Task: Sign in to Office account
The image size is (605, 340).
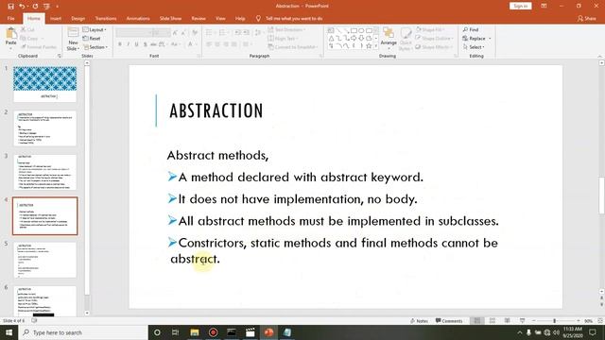Action: click(521, 7)
